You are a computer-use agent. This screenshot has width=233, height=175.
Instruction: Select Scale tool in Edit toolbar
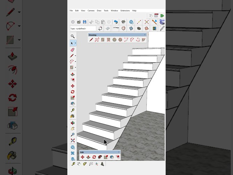[x=106, y=157]
